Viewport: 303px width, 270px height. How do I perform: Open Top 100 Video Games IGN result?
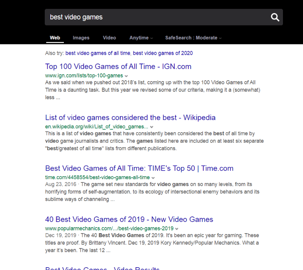click(118, 66)
